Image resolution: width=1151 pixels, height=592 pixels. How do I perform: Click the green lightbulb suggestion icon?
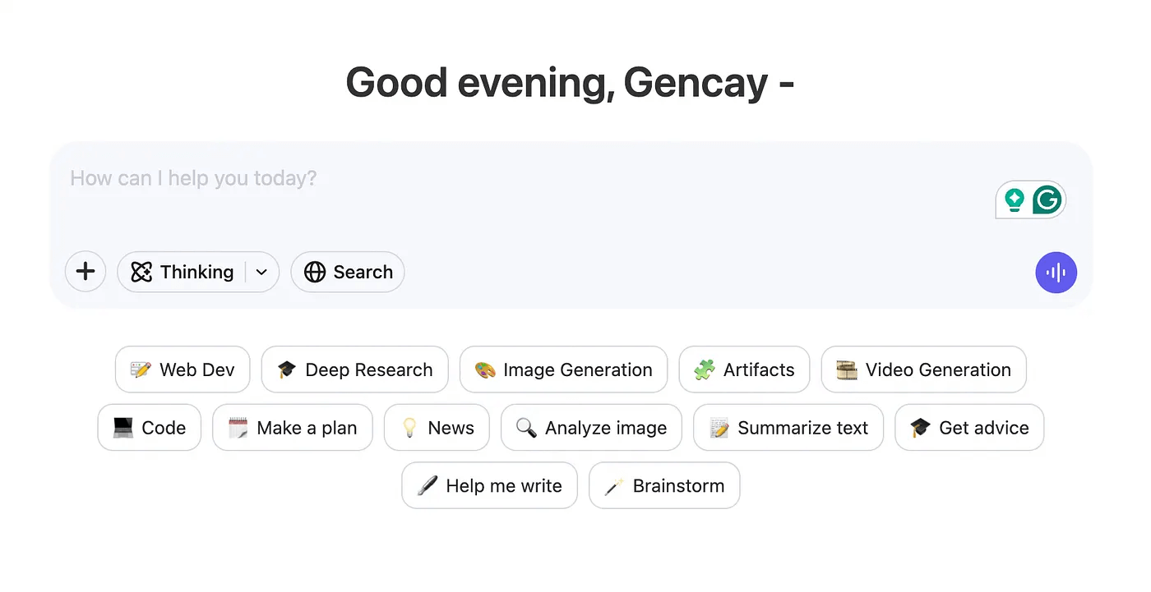tap(1015, 200)
